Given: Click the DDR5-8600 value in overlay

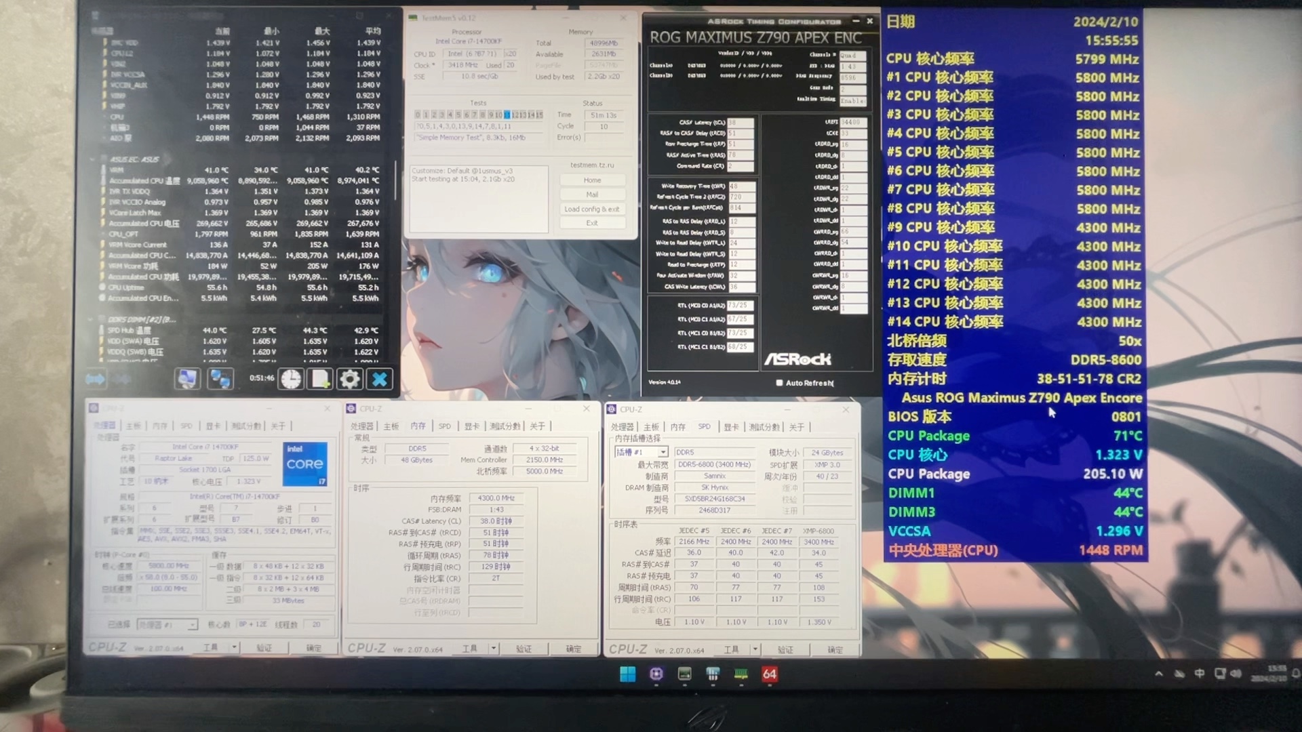Looking at the screenshot, I should [x=1106, y=360].
